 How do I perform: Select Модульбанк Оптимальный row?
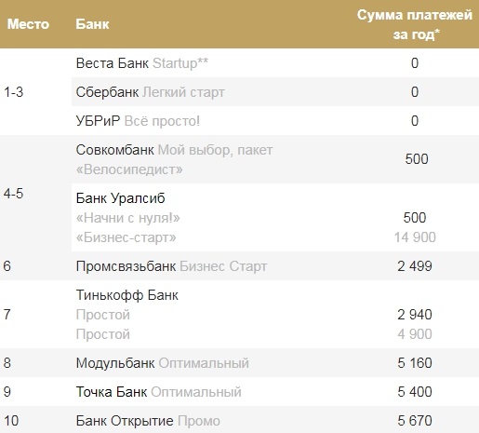click(x=239, y=363)
